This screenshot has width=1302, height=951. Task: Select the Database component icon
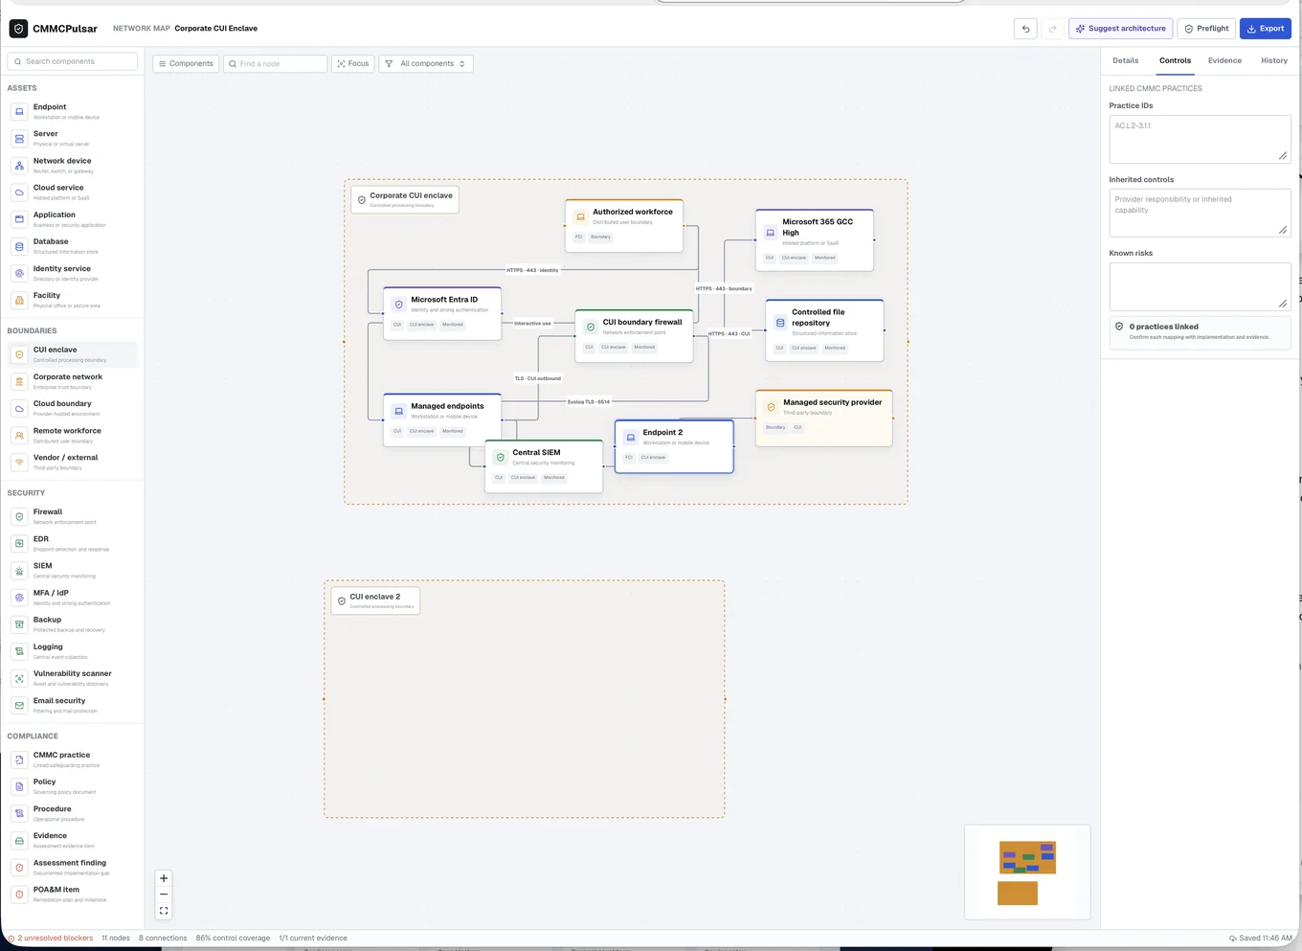click(19, 246)
